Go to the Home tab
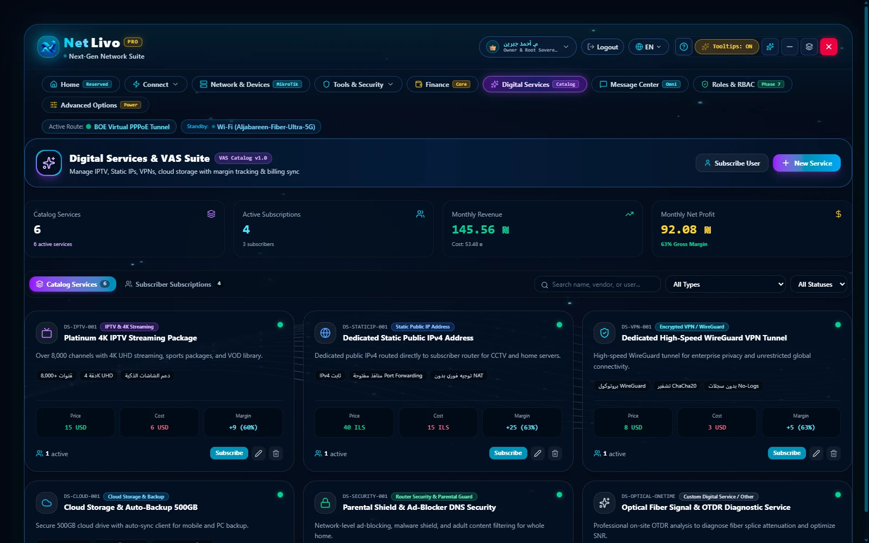The image size is (869, 543). pos(81,84)
